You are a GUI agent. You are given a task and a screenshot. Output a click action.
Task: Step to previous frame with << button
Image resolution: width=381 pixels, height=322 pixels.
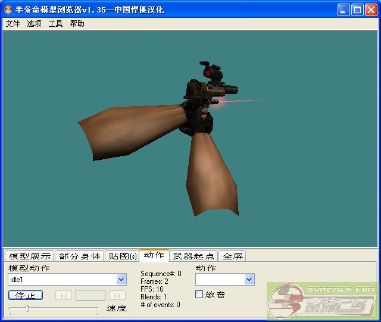coord(64,296)
